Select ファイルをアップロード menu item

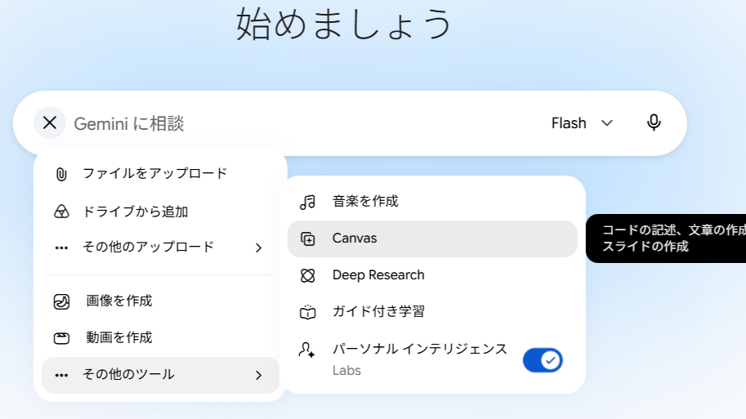pyautogui.click(x=160, y=174)
